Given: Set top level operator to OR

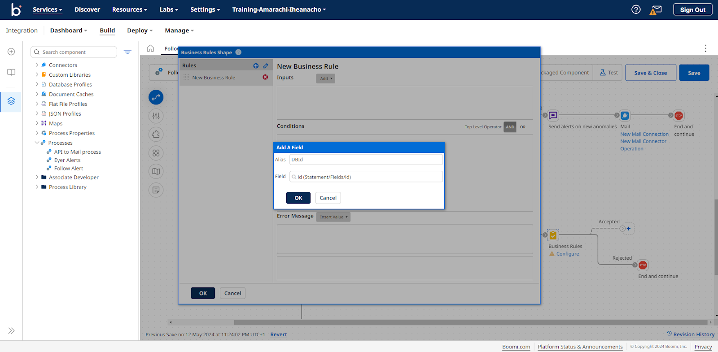Looking at the screenshot, I should (523, 127).
